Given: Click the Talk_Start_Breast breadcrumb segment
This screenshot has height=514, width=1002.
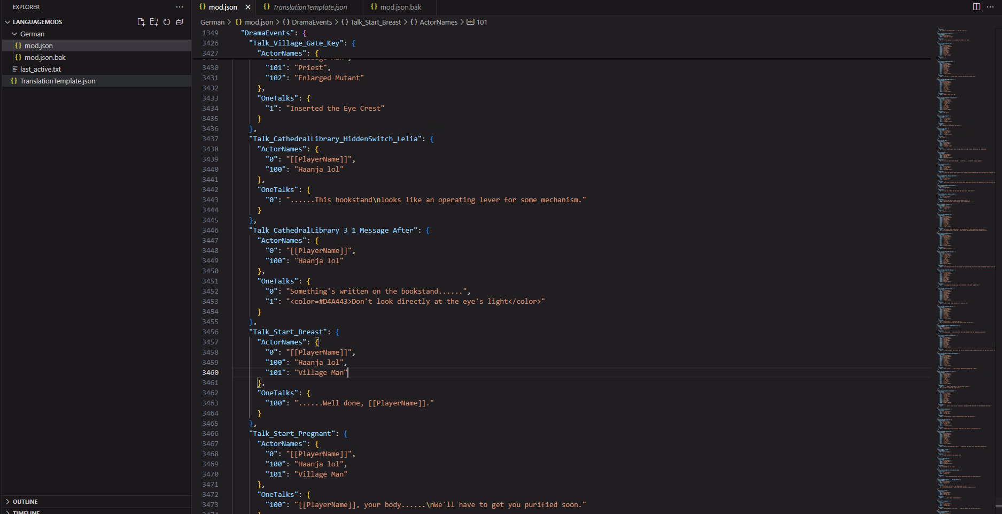Looking at the screenshot, I should [371, 22].
